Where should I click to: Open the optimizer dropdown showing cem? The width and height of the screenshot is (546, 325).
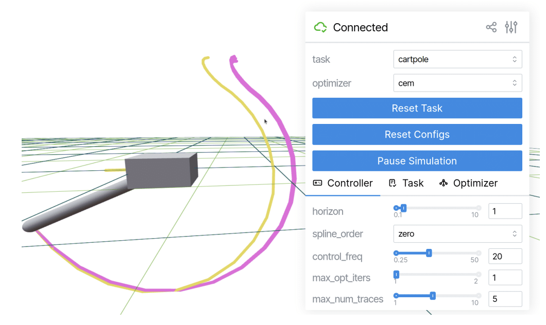(457, 83)
